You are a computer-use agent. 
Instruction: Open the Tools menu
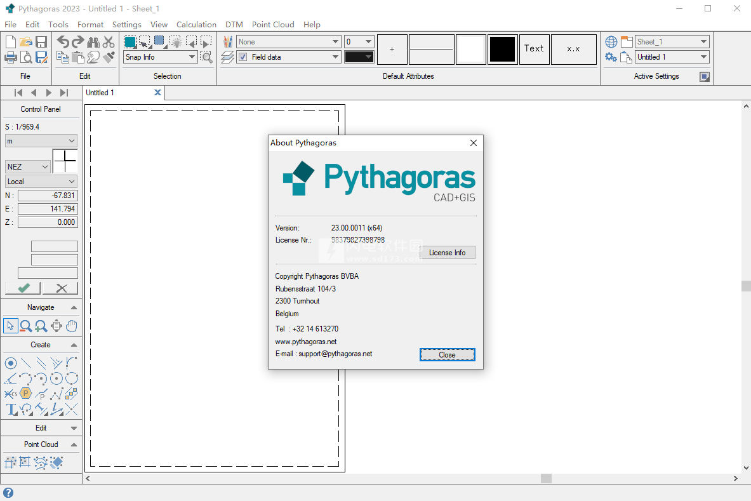58,24
